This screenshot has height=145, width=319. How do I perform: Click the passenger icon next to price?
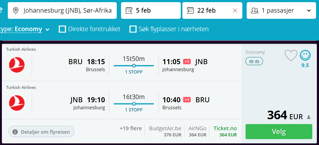click(x=309, y=117)
